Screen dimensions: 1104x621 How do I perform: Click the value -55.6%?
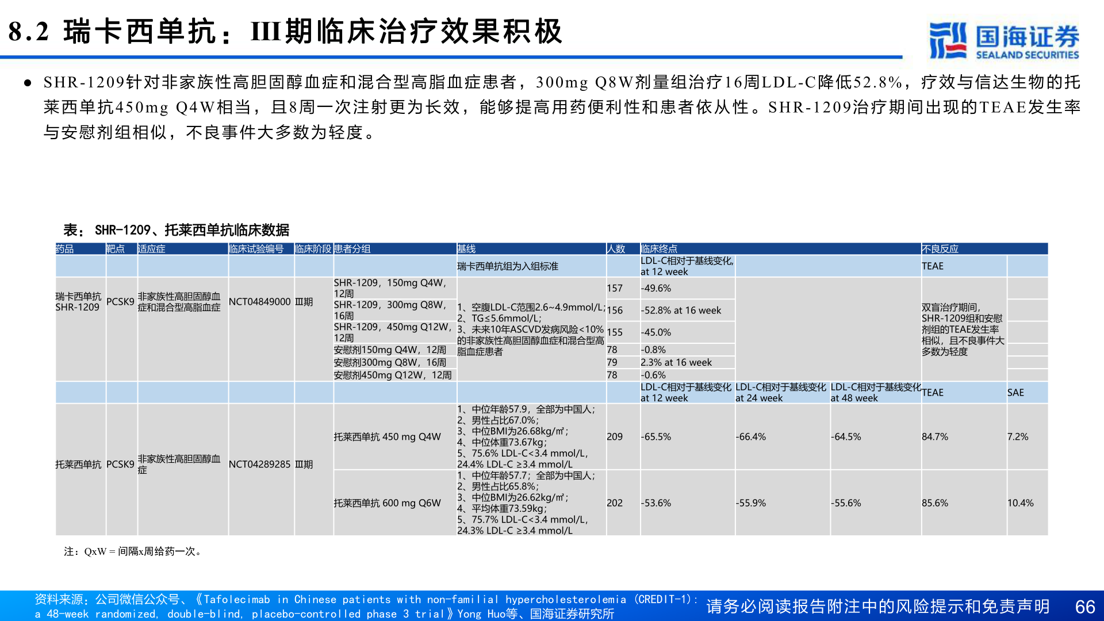846,503
